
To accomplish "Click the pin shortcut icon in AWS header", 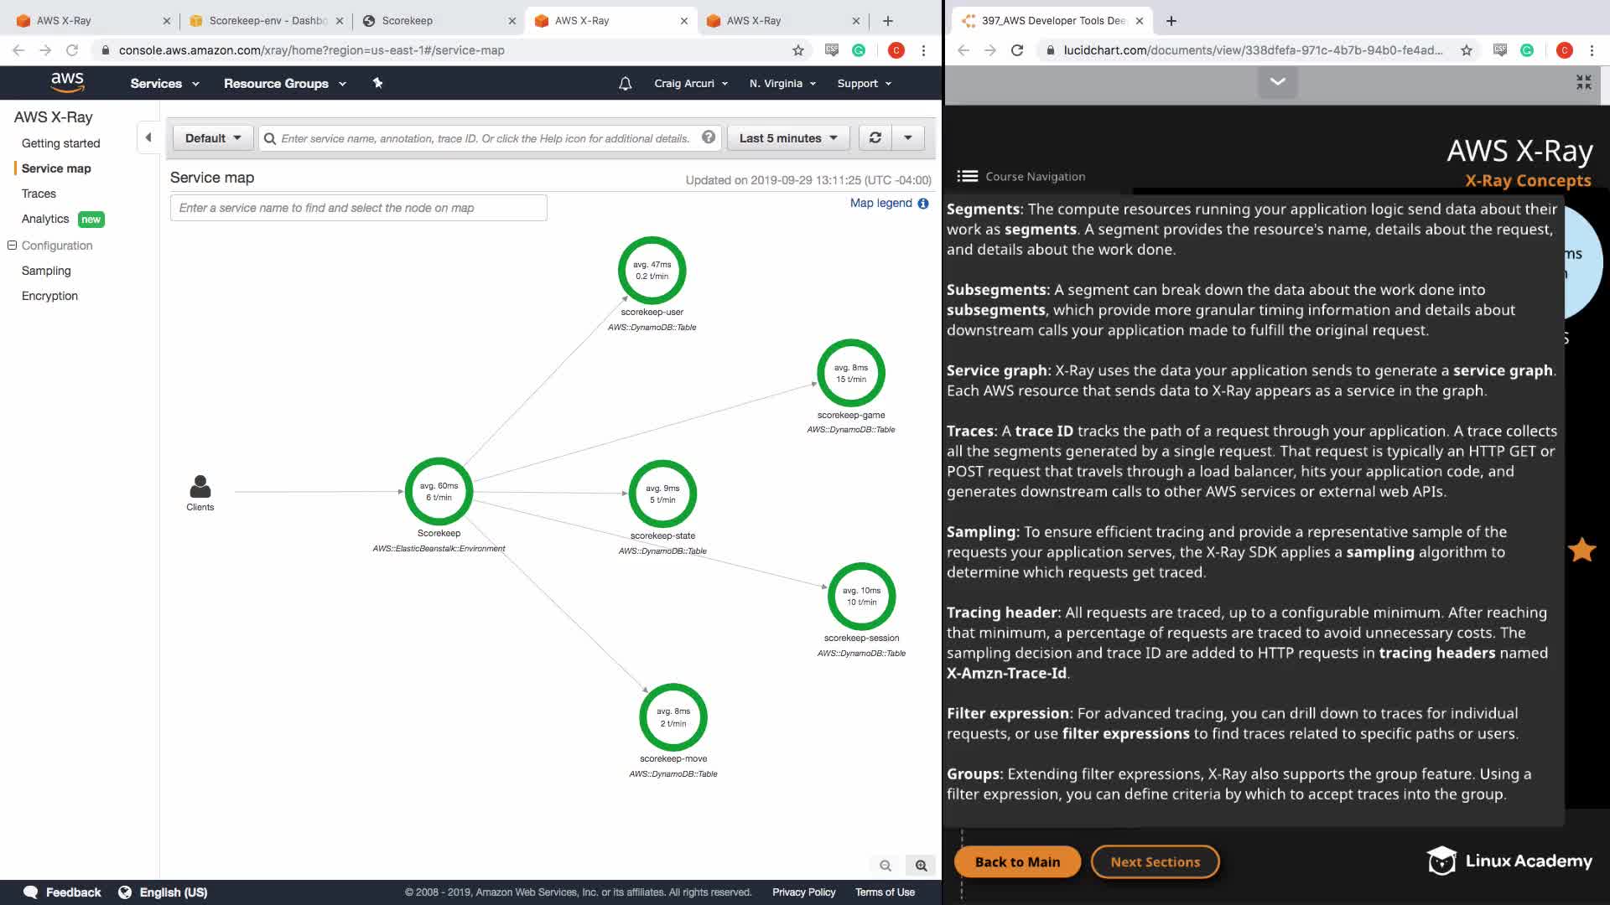I will [377, 83].
